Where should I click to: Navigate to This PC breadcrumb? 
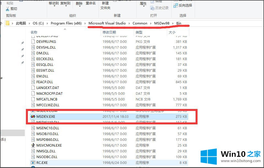21,23
